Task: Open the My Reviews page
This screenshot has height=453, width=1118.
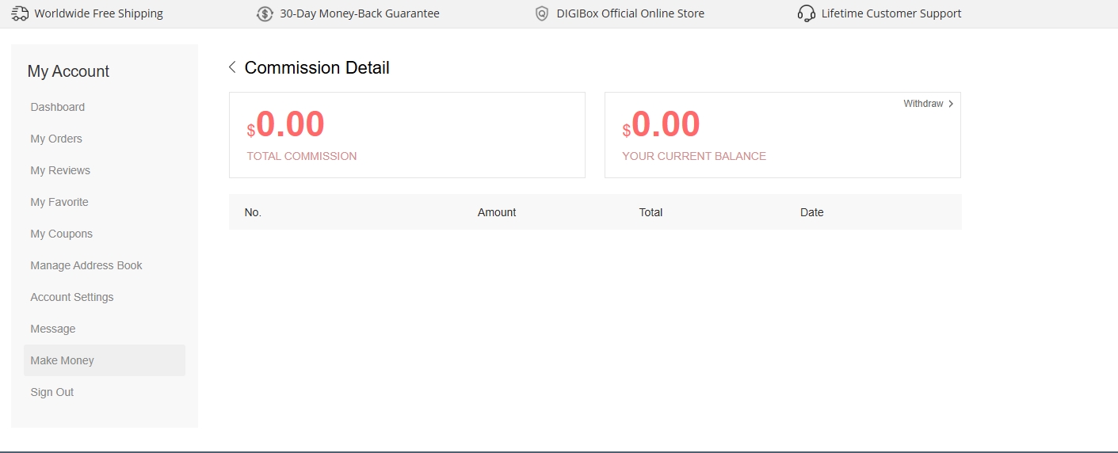Action: pyautogui.click(x=60, y=170)
